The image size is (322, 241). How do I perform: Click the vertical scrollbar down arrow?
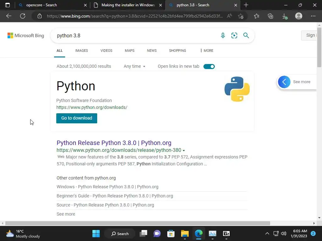click(x=319, y=218)
